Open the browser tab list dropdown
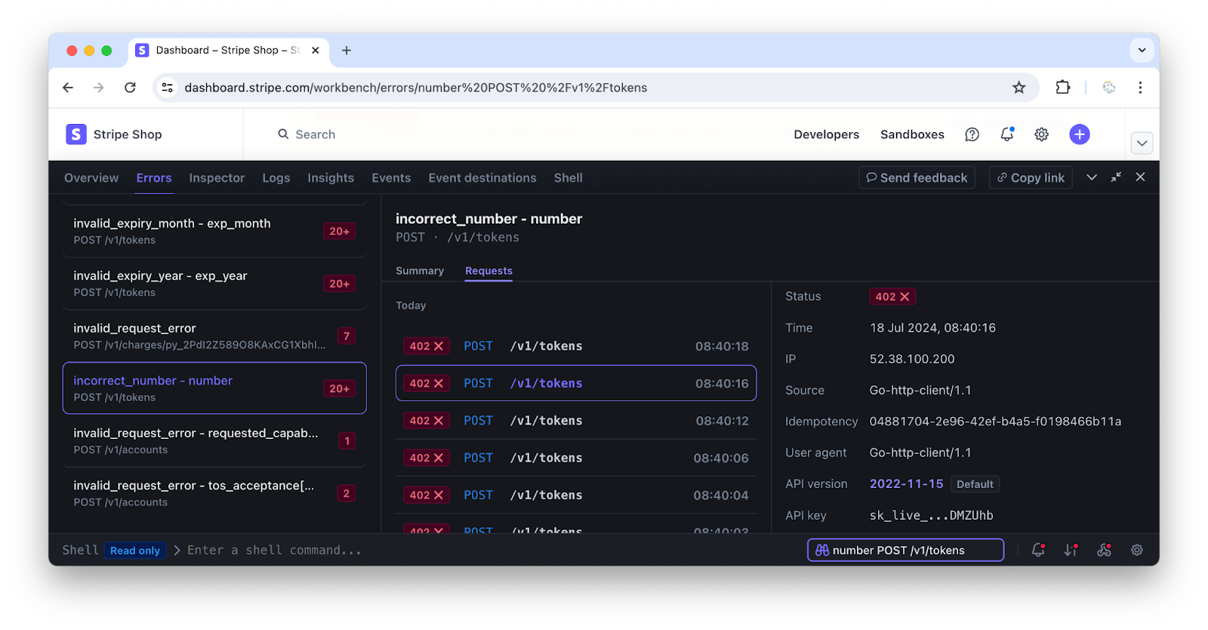The image size is (1208, 630). [x=1142, y=51]
